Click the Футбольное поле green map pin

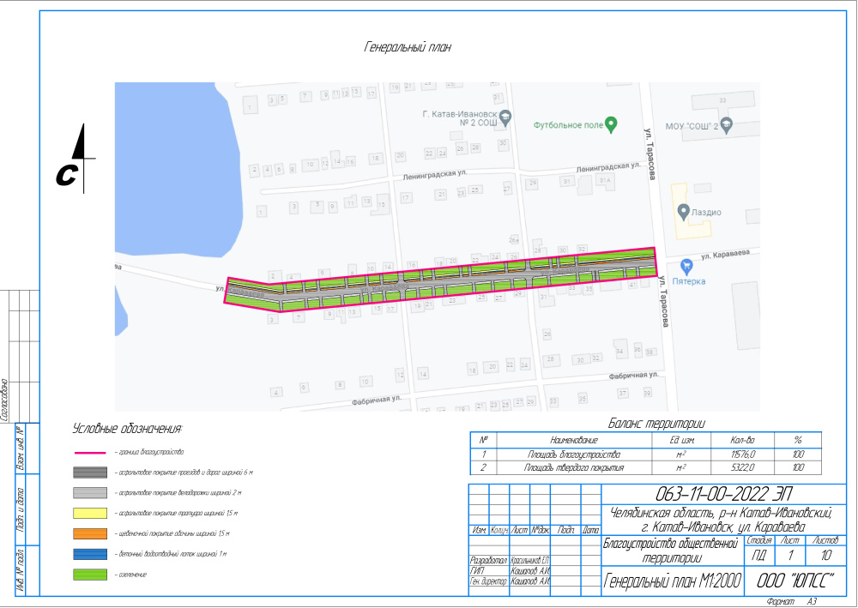(x=611, y=124)
